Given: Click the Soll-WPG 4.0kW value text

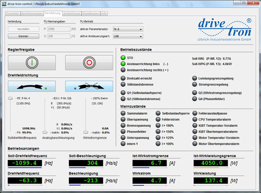Looking at the screenshot, I should pyautogui.click(x=227, y=64).
